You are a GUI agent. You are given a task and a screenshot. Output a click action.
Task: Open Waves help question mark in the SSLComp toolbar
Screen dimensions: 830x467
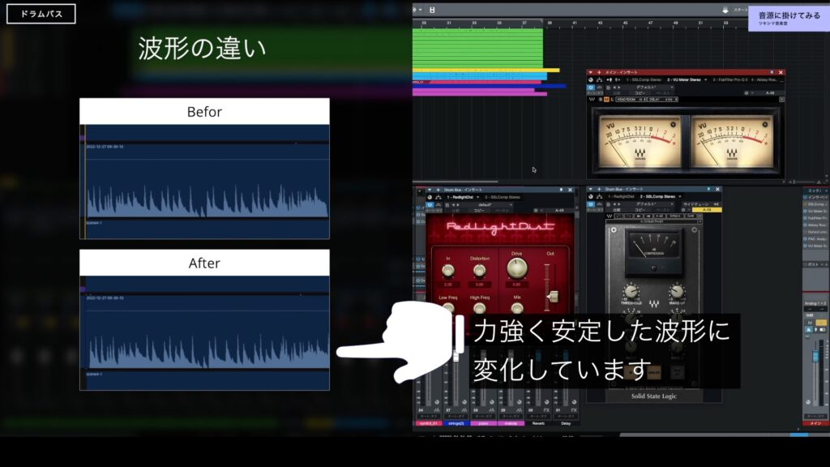[x=699, y=216]
